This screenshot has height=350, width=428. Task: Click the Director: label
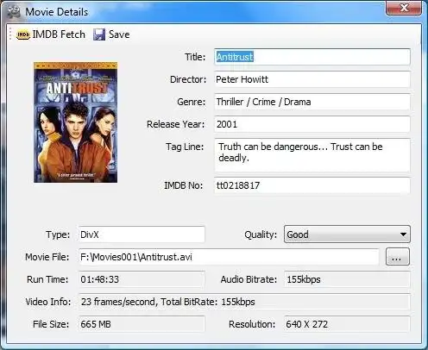188,79
